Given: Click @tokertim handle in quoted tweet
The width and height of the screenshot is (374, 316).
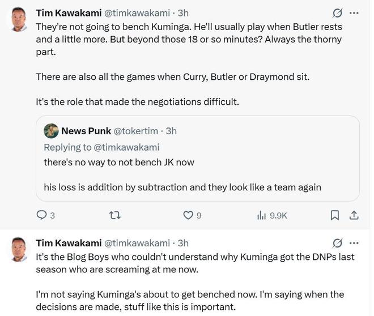Looking at the screenshot, I should pyautogui.click(x=137, y=131).
